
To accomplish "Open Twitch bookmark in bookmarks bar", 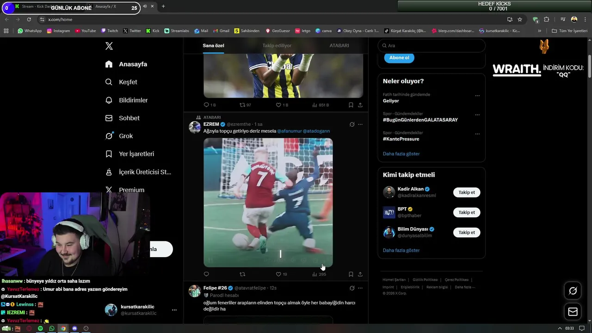I will click(x=110, y=31).
